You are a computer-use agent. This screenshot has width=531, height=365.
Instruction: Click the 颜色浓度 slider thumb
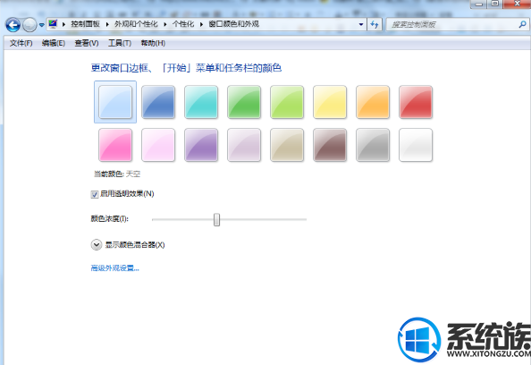pos(216,219)
